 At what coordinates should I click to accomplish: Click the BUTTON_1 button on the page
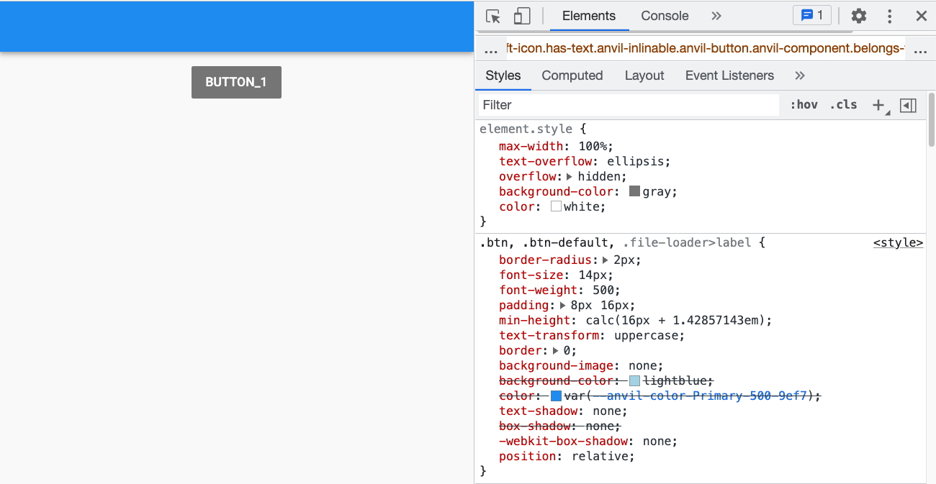point(236,82)
